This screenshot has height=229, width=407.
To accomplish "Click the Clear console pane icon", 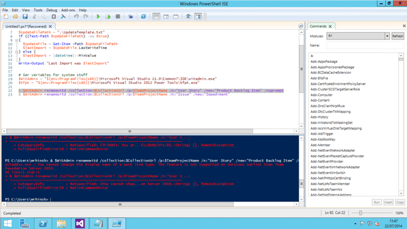I will tap(63, 17).
